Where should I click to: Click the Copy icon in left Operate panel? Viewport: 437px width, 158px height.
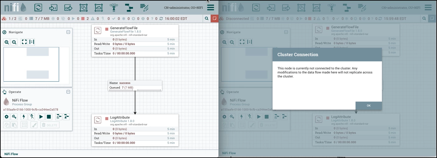tap(7, 125)
